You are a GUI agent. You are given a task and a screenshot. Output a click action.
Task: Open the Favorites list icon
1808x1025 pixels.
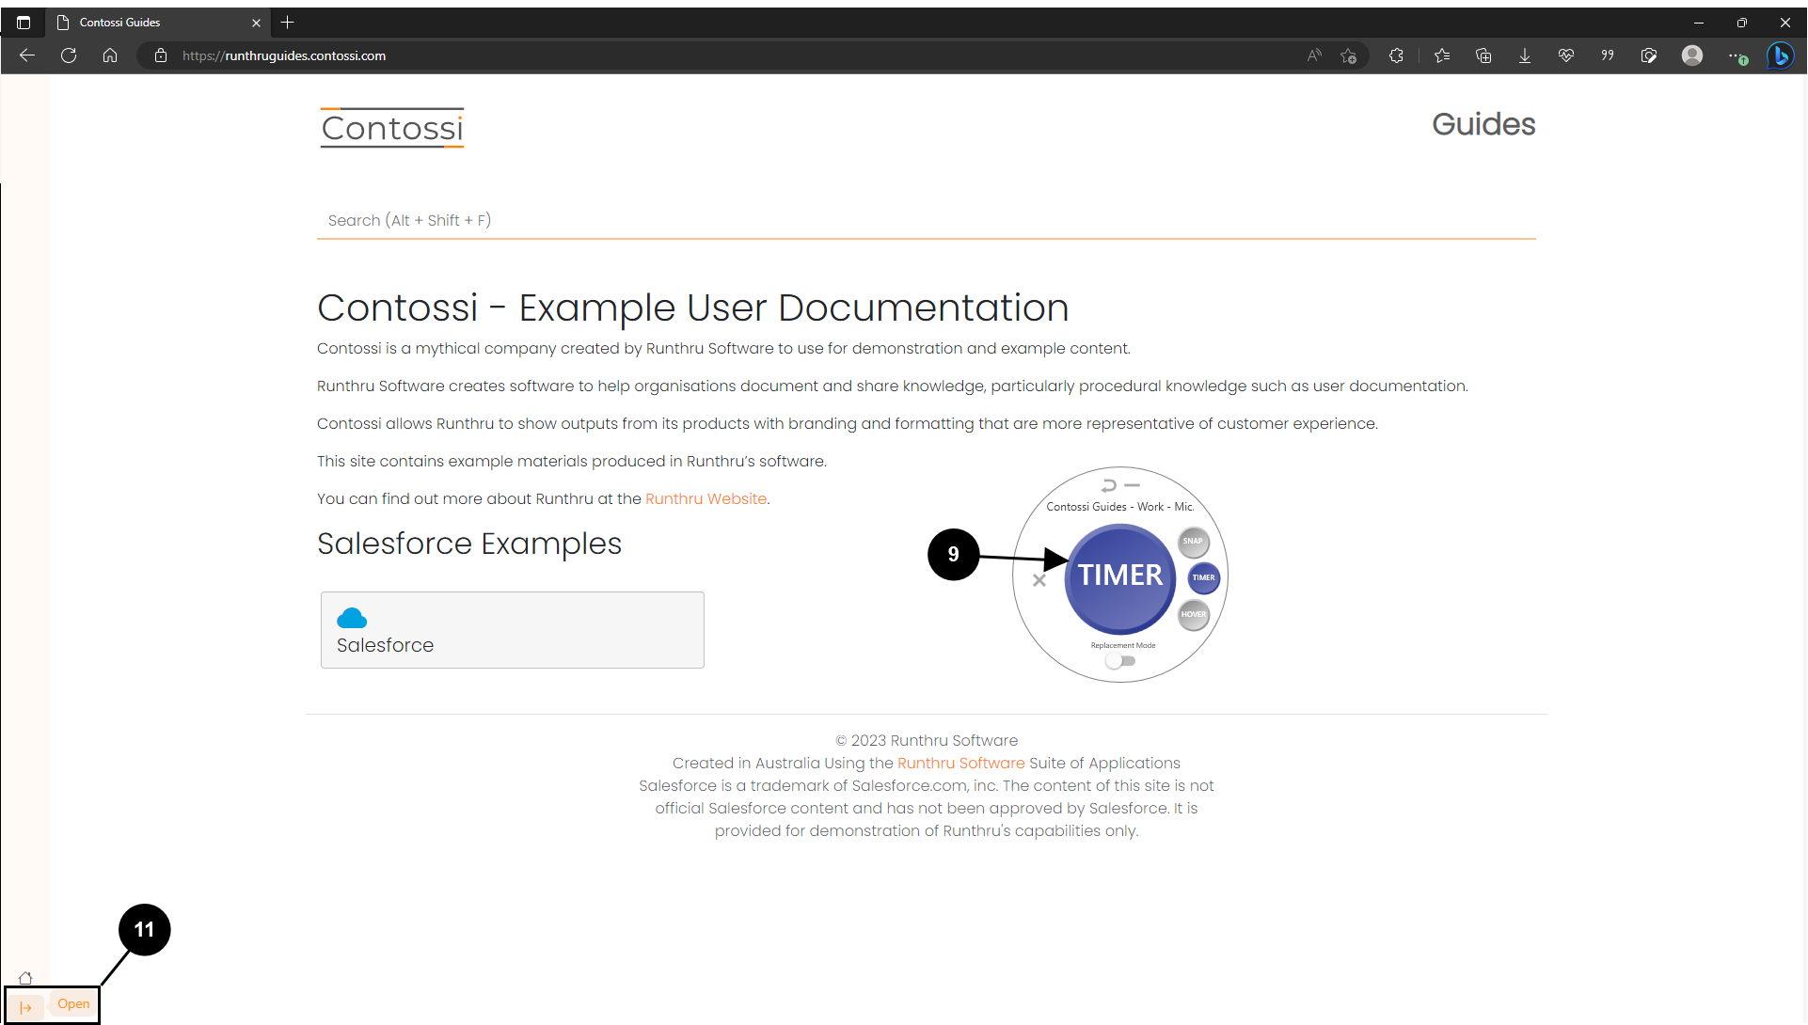pyautogui.click(x=1442, y=55)
